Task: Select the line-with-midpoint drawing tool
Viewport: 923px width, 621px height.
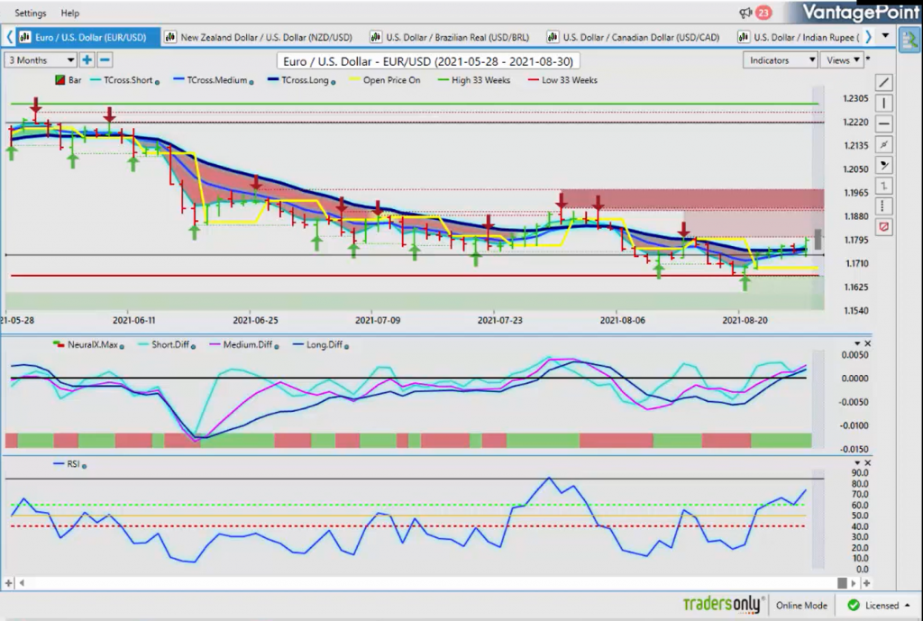Action: pyautogui.click(x=883, y=145)
